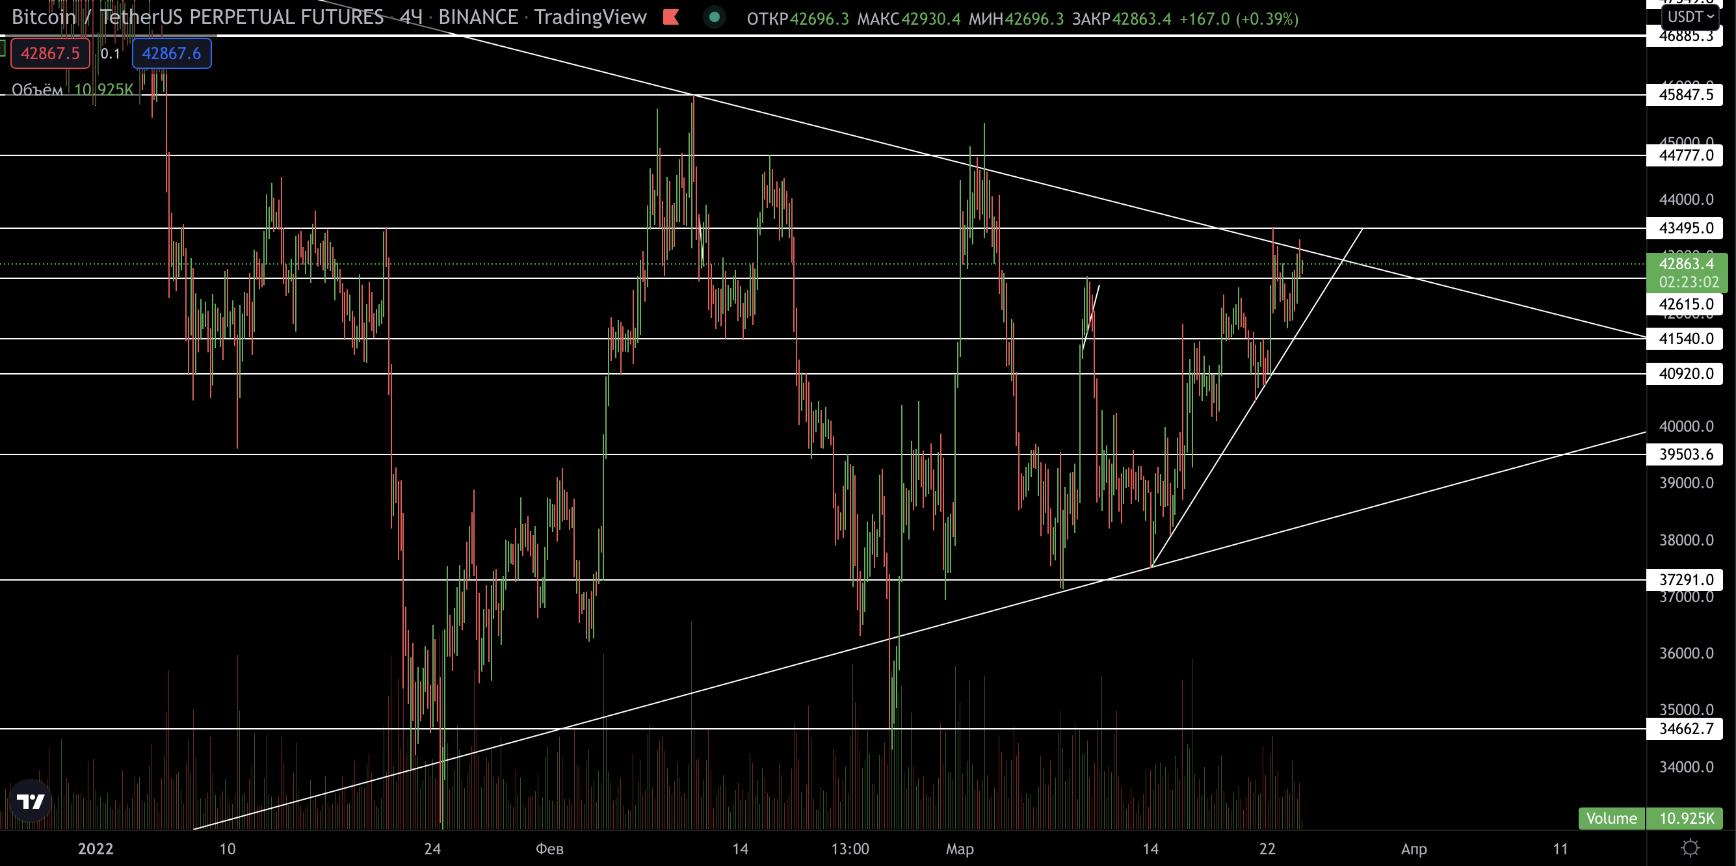Select the 37291.0 horizontal line price label
Viewport: 1736px width, 866px height.
pos(1684,579)
